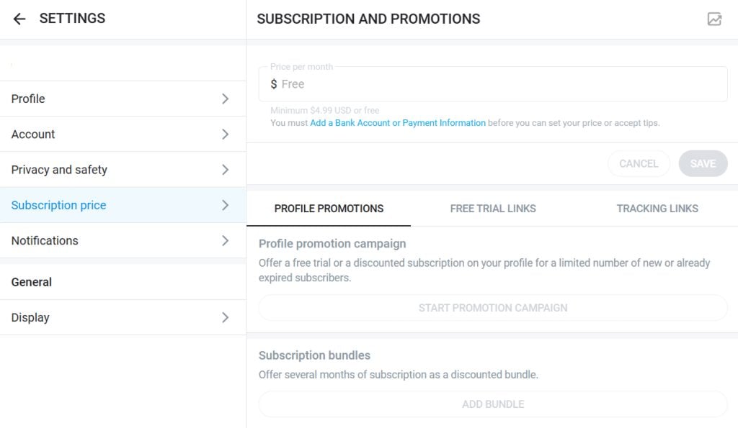The height and width of the screenshot is (428, 738).
Task: Switch to the Free Trial Links tab
Action: point(493,209)
